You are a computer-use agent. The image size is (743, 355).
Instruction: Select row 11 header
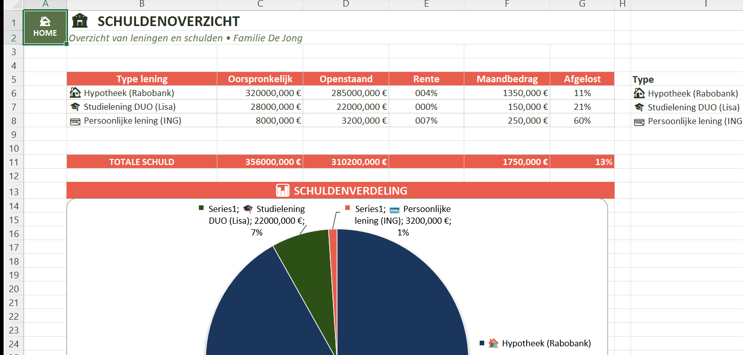click(x=13, y=162)
